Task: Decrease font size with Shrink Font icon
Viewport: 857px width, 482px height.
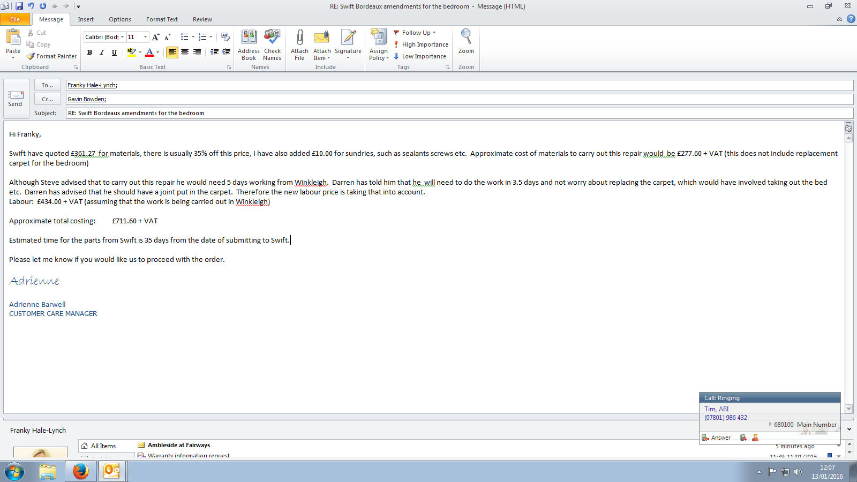Action: (x=167, y=37)
